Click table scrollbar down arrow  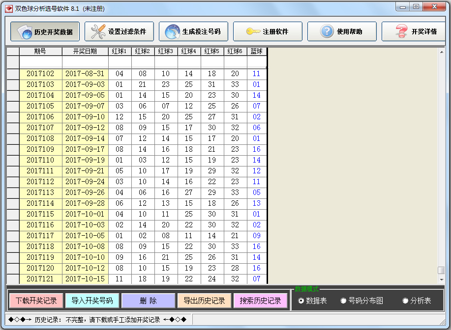441,279
